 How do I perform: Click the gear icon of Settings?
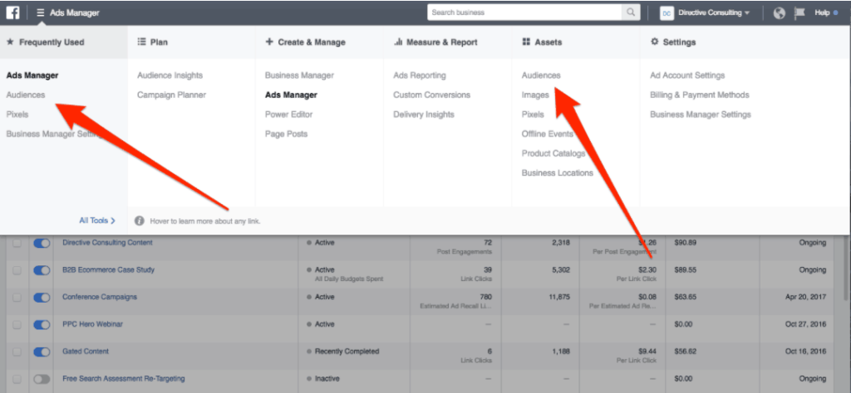655,41
